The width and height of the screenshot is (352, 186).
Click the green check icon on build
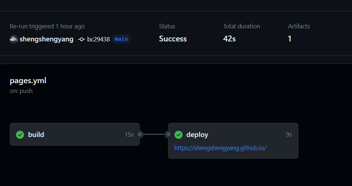20,134
